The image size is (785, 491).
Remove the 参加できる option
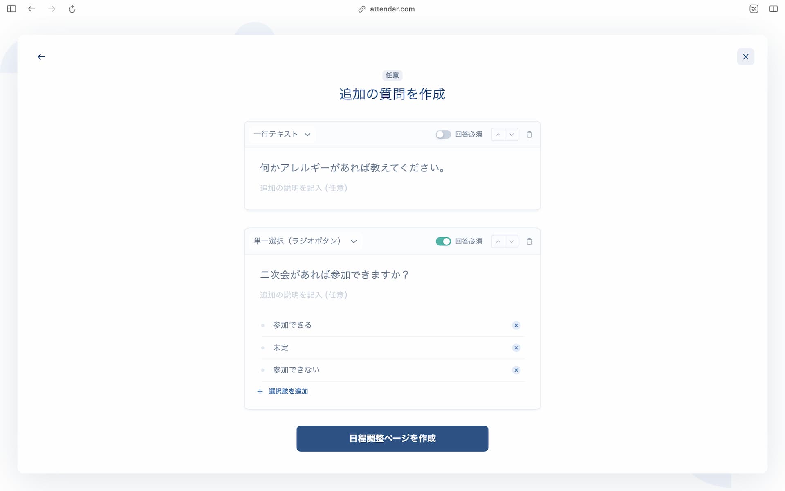click(x=516, y=325)
